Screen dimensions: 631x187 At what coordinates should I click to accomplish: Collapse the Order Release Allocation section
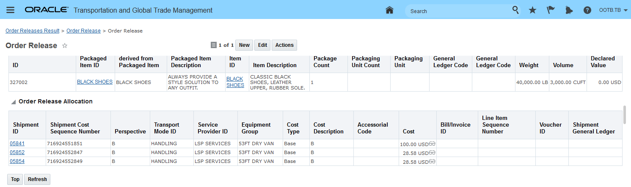[13, 102]
